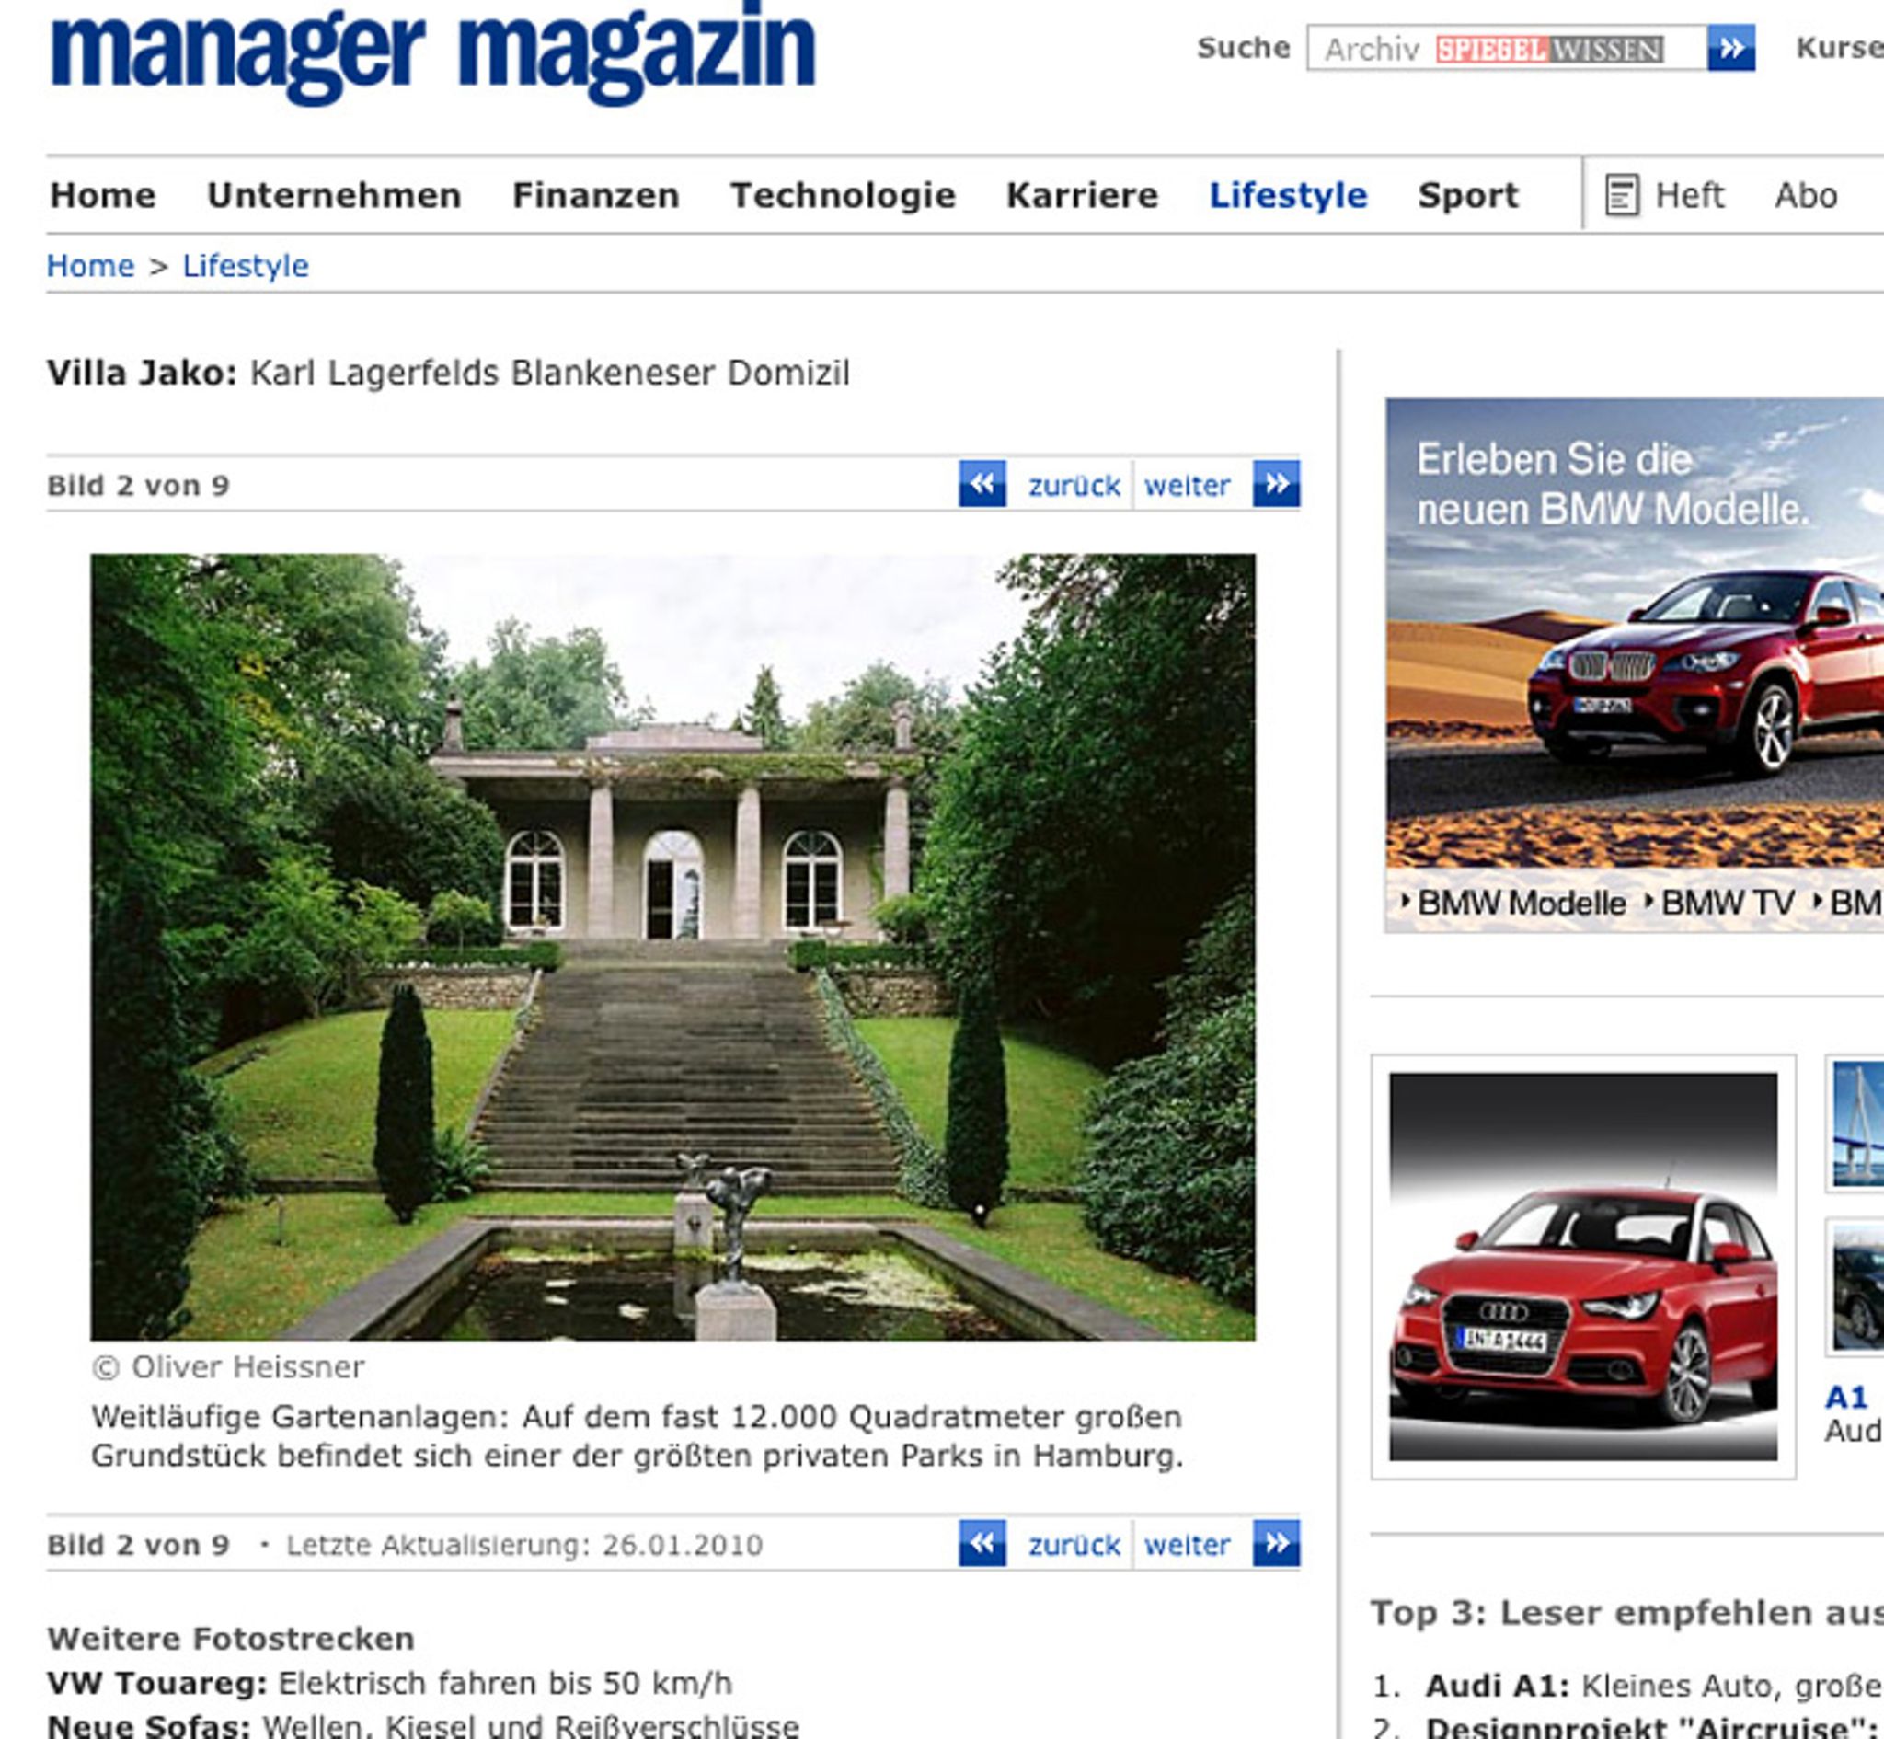
Task: Open the Finanzen menu item
Action: coord(595,195)
